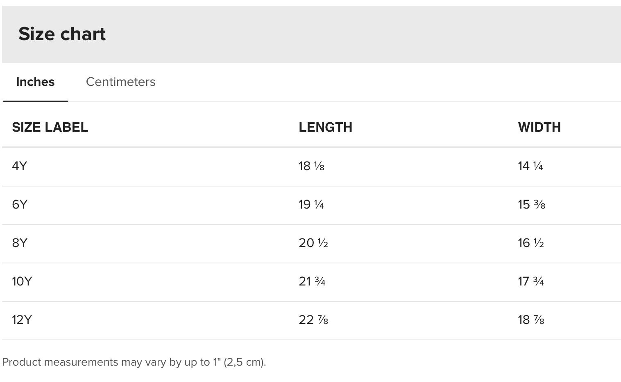Click the 17 ¾ width value for 10Y
The image size is (621, 382).
tap(531, 281)
